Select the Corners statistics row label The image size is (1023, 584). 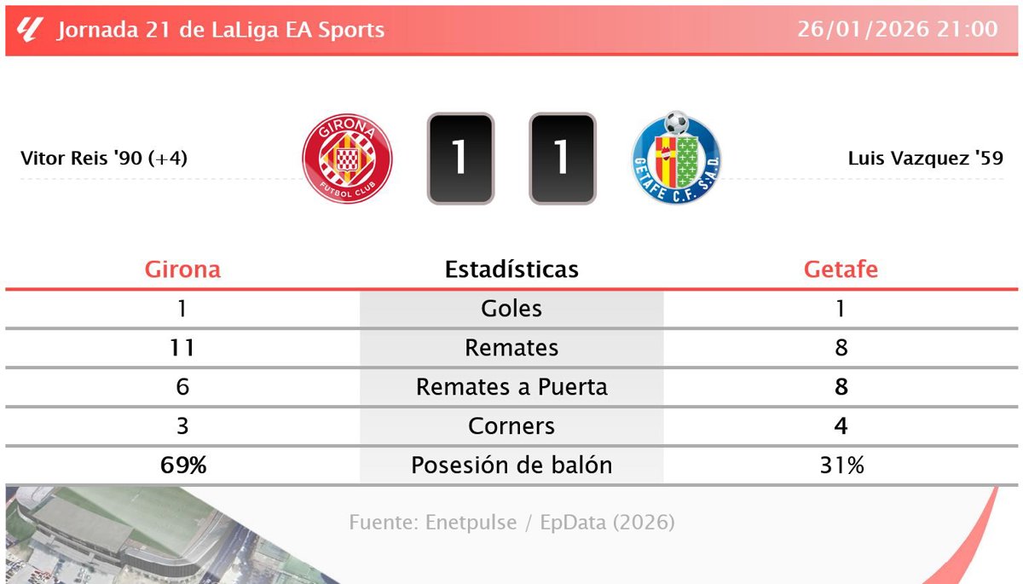pos(511,426)
